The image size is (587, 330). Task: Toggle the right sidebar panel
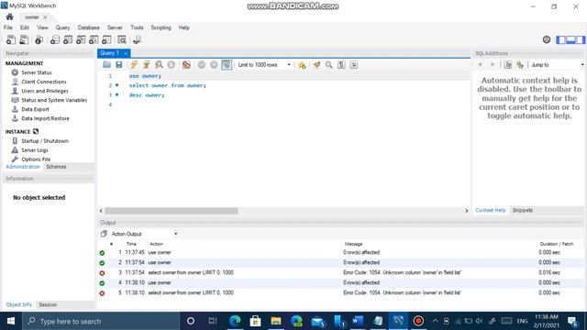pyautogui.click(x=581, y=39)
